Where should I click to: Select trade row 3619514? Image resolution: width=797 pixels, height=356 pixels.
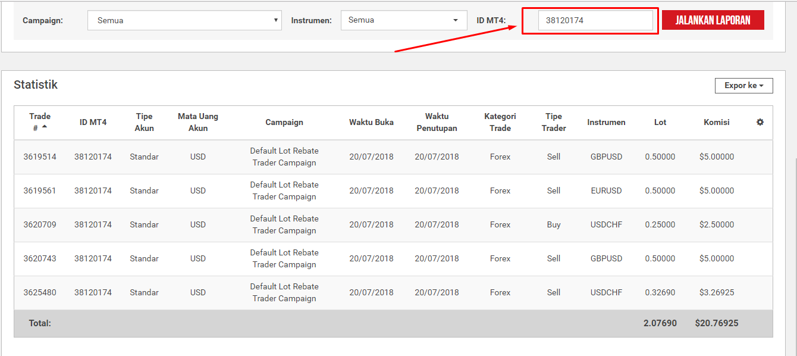[x=393, y=157]
